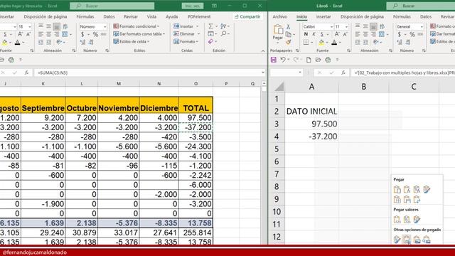Open the Formato button in left Celdas group
This screenshot has height=256, width=455.
tap(186, 41)
